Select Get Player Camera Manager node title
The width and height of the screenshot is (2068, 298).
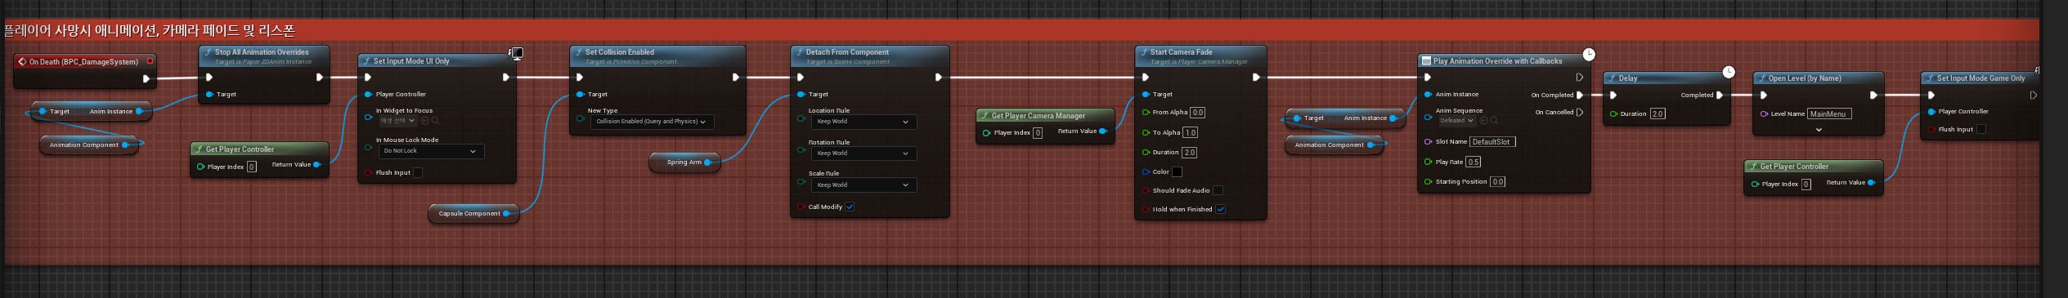[x=1038, y=116]
